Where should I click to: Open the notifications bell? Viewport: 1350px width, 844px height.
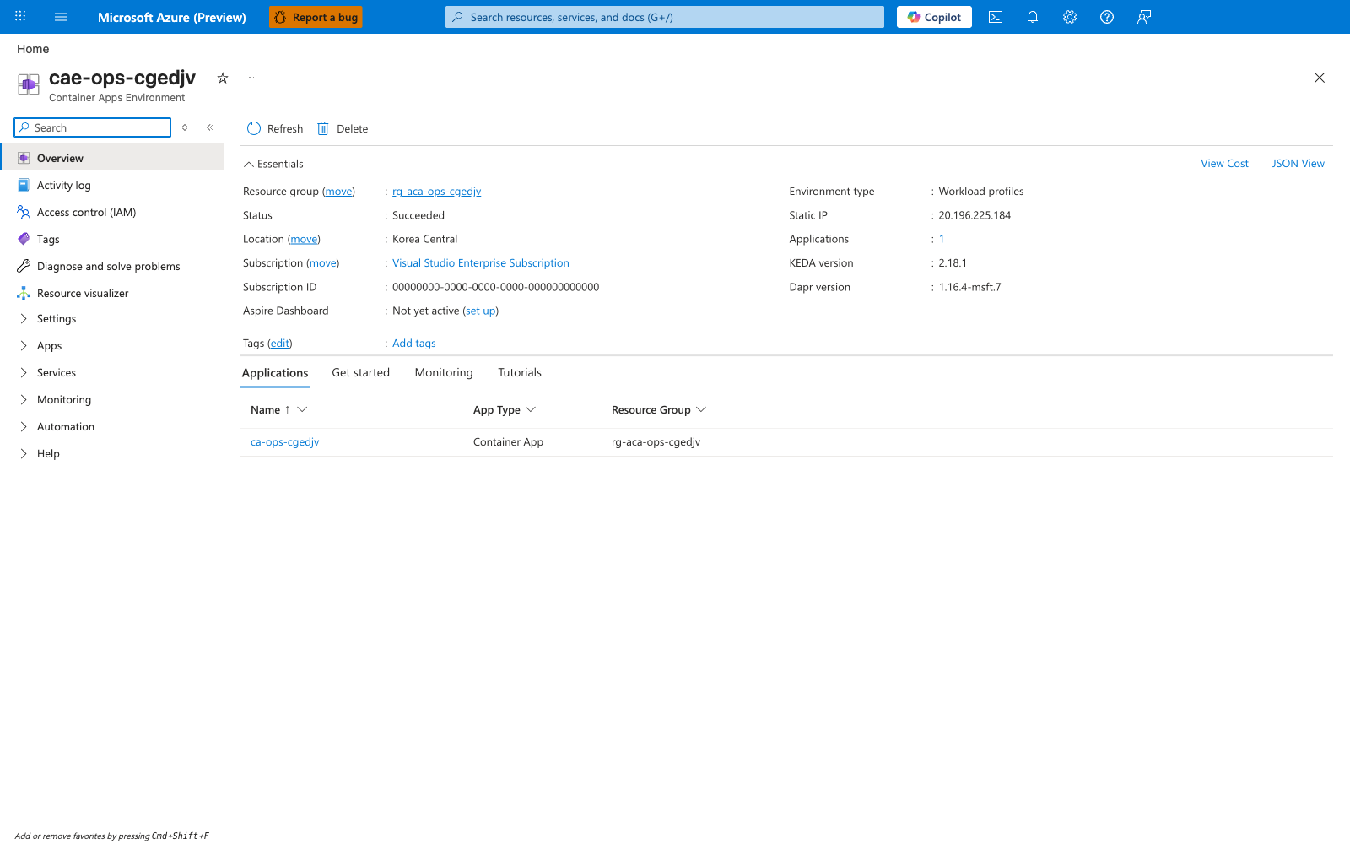click(1033, 17)
